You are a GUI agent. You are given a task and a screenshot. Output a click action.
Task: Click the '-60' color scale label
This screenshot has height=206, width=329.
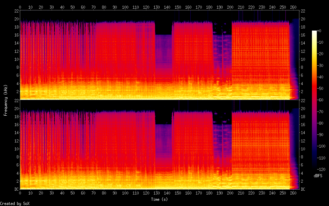pyautogui.click(x=320, y=100)
